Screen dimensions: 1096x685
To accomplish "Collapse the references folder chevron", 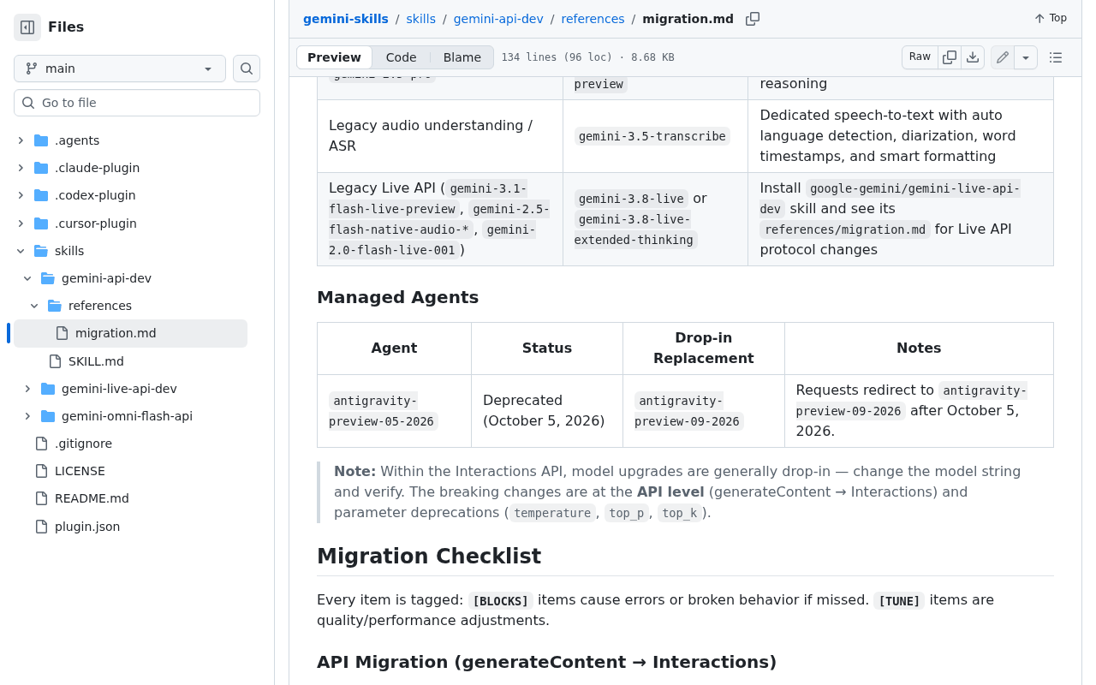I will coord(34,306).
